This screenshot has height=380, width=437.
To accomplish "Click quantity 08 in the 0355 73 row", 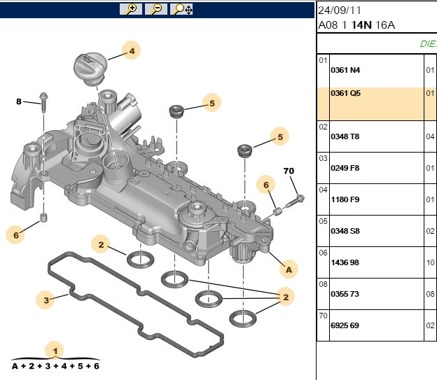I will 430,294.
